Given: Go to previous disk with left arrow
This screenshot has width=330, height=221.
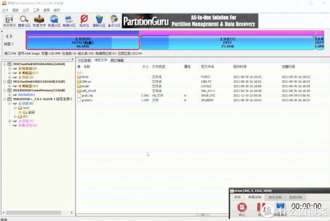Looking at the screenshot, I should pos(7,36).
